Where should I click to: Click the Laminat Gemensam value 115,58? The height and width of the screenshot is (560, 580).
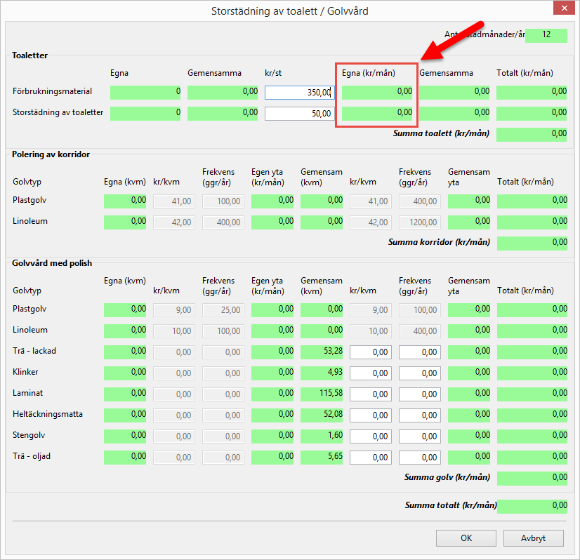click(x=322, y=394)
